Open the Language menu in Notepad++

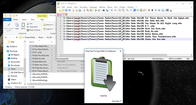pyautogui.click(x=93, y=7)
